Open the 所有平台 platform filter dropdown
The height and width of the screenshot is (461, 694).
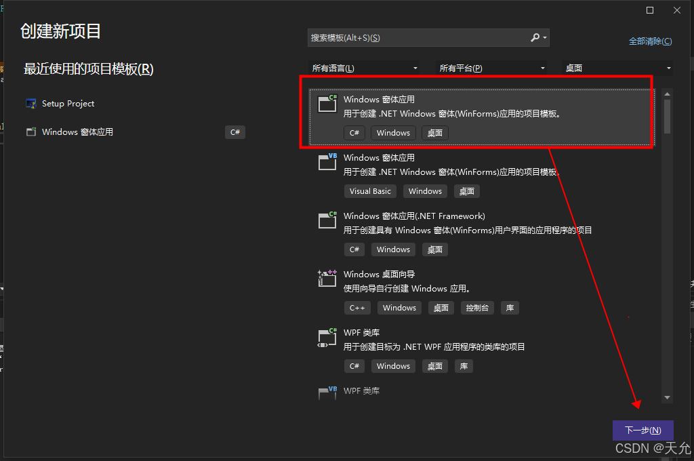(x=492, y=68)
